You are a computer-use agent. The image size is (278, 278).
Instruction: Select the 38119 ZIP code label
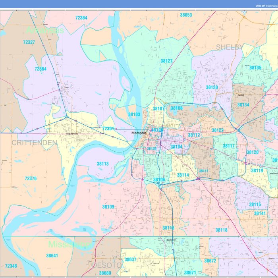(257, 170)
